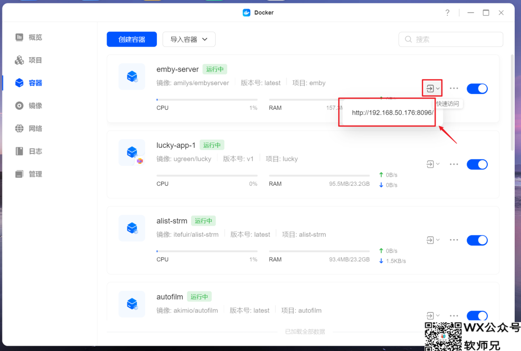
Task: Open quick access menu for autofilm
Action: tap(433, 315)
